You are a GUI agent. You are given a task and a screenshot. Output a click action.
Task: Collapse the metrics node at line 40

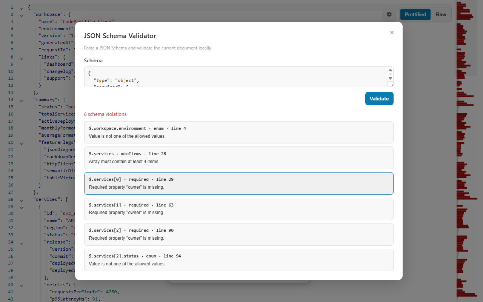[22, 286]
